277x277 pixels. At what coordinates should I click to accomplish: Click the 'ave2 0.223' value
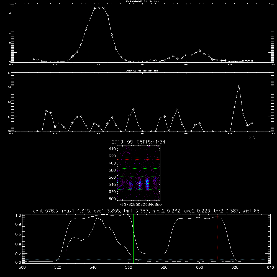tap(197, 211)
